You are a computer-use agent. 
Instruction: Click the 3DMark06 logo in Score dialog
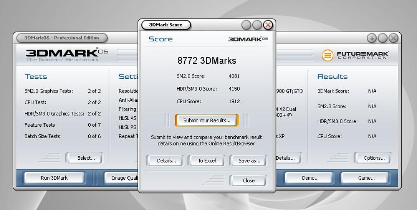pos(248,39)
